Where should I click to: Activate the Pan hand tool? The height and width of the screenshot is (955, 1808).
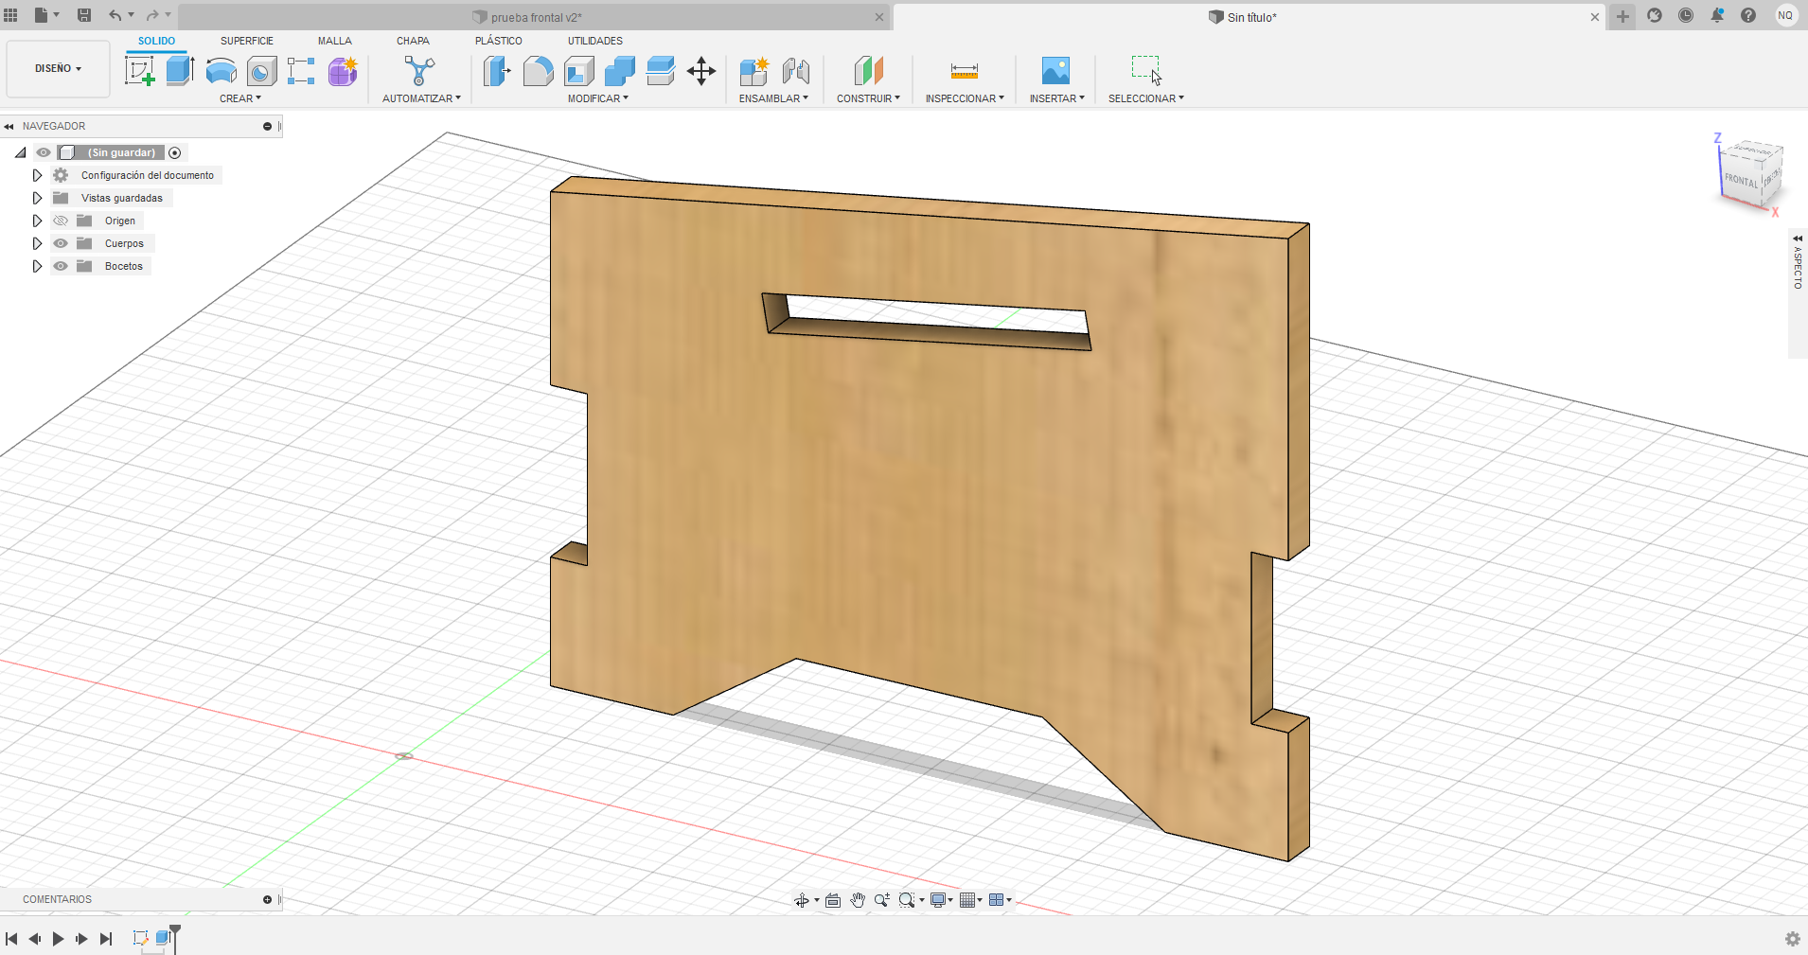858,900
